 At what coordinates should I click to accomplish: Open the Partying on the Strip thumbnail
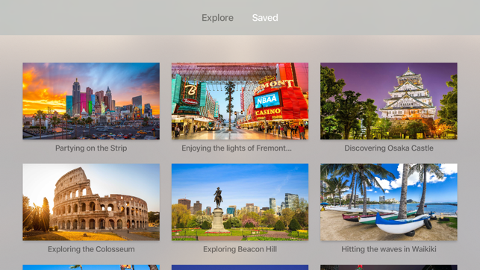coord(91,101)
